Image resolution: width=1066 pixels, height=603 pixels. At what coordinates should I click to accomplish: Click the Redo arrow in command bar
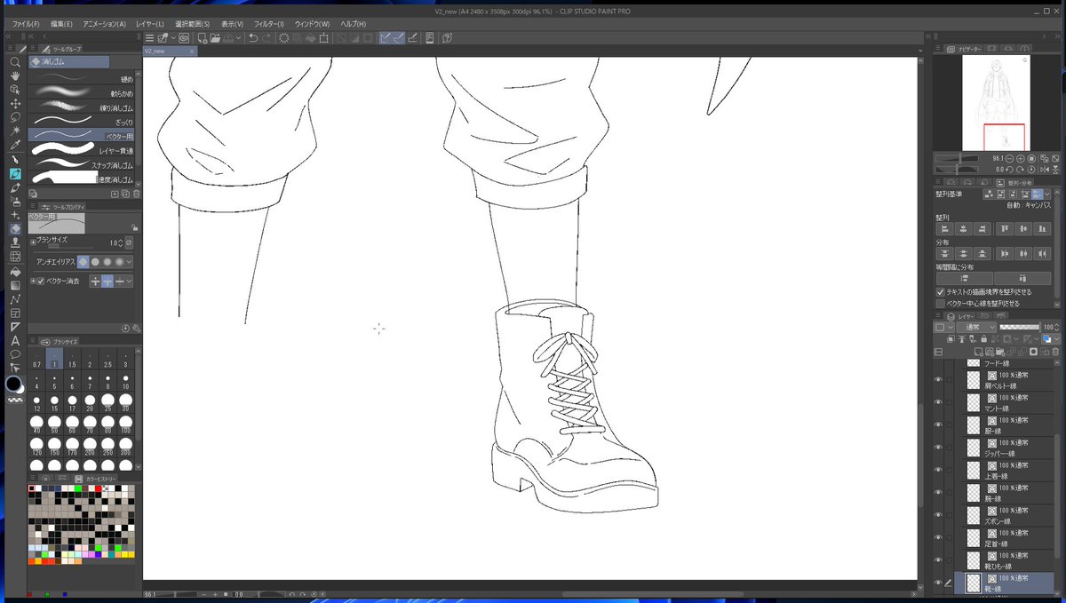click(266, 38)
